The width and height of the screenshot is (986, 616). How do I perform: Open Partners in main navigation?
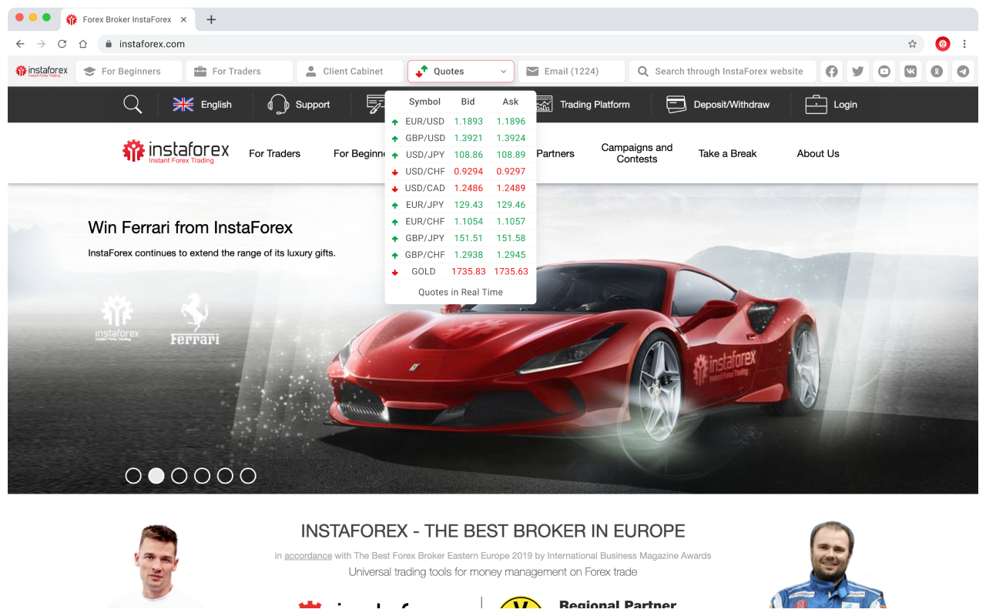555,153
